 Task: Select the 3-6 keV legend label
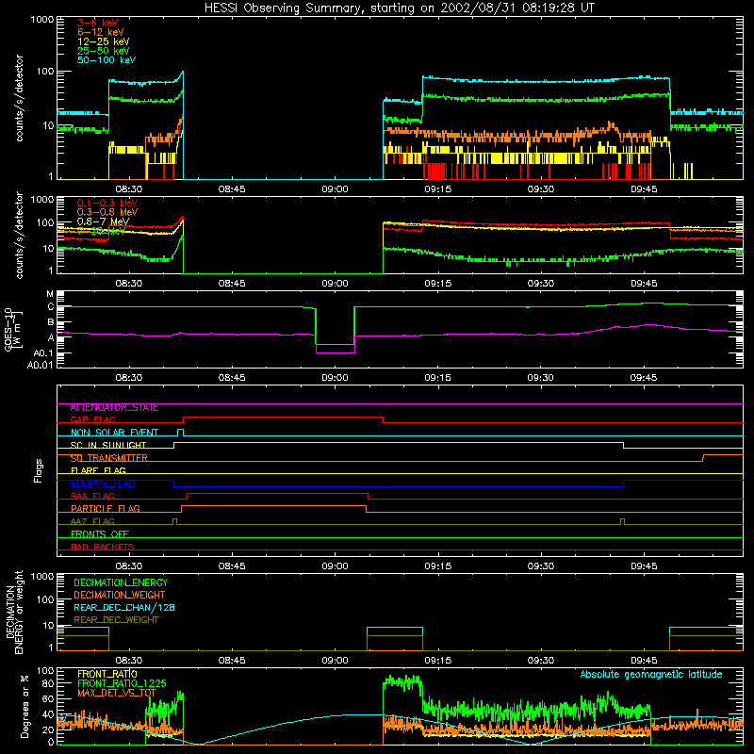97,23
